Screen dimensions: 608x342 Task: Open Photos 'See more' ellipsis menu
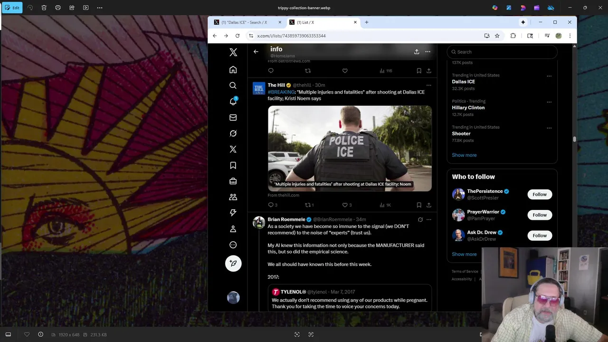tap(99, 8)
